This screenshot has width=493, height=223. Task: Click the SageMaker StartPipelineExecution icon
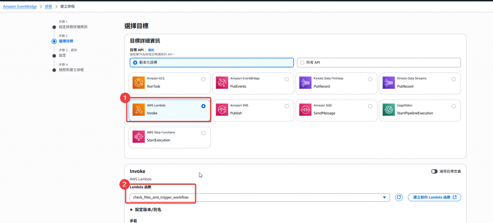[x=389, y=110]
